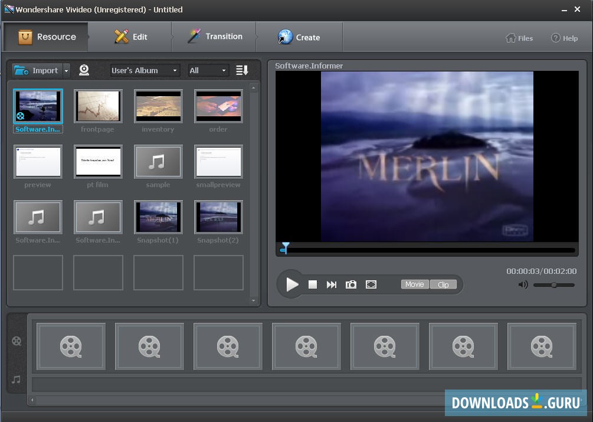Open the User's Album dropdown
593x422 pixels.
(x=145, y=71)
